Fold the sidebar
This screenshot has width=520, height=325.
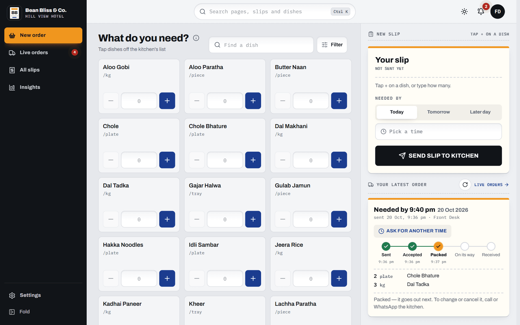pos(43,312)
